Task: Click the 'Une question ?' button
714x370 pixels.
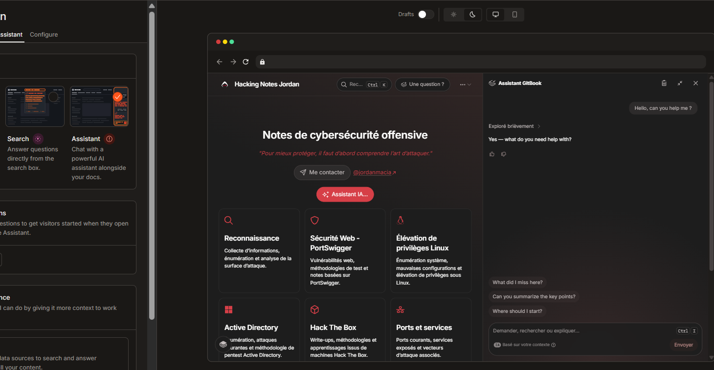Action: coord(423,84)
